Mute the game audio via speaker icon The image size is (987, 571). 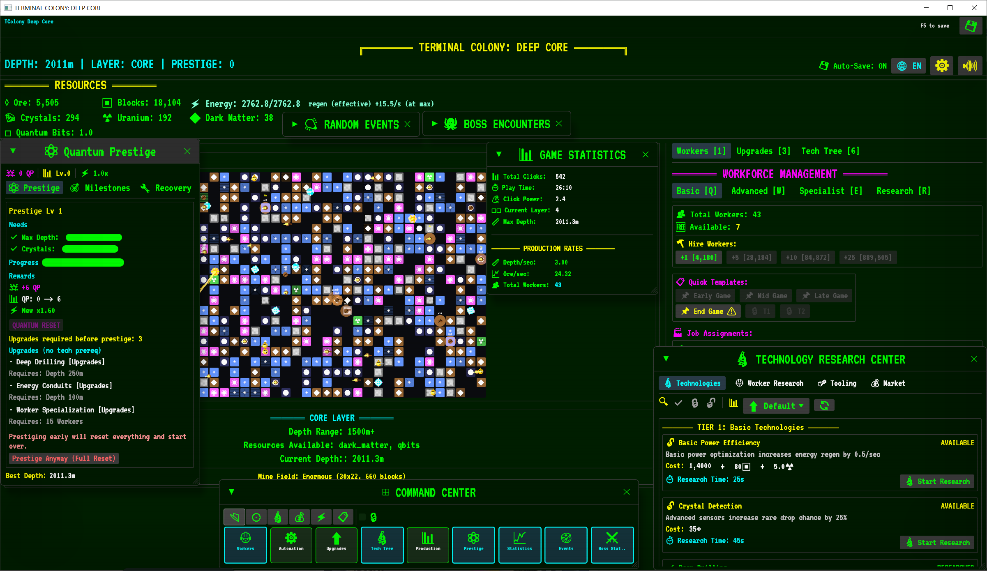tap(970, 65)
